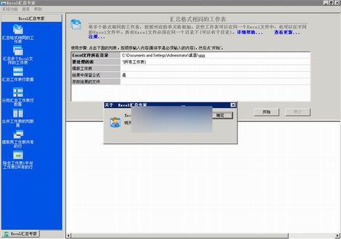Close the 关于 Excel汇总专家 dialog
The image size is (341, 239).
(233, 105)
